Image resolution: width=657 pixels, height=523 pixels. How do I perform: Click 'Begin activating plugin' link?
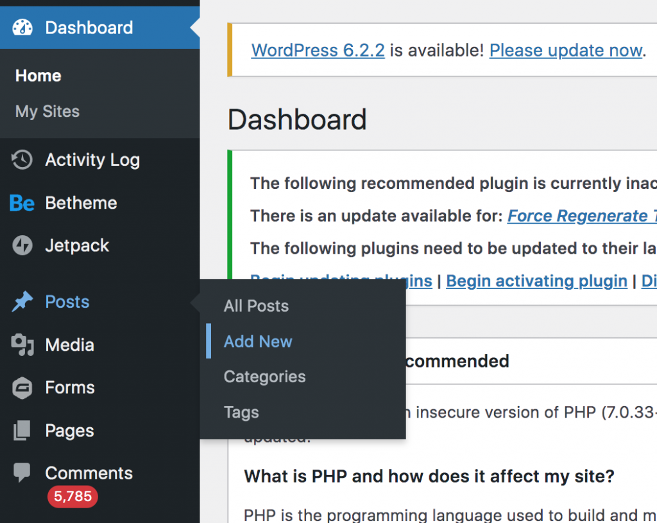pyautogui.click(x=537, y=281)
